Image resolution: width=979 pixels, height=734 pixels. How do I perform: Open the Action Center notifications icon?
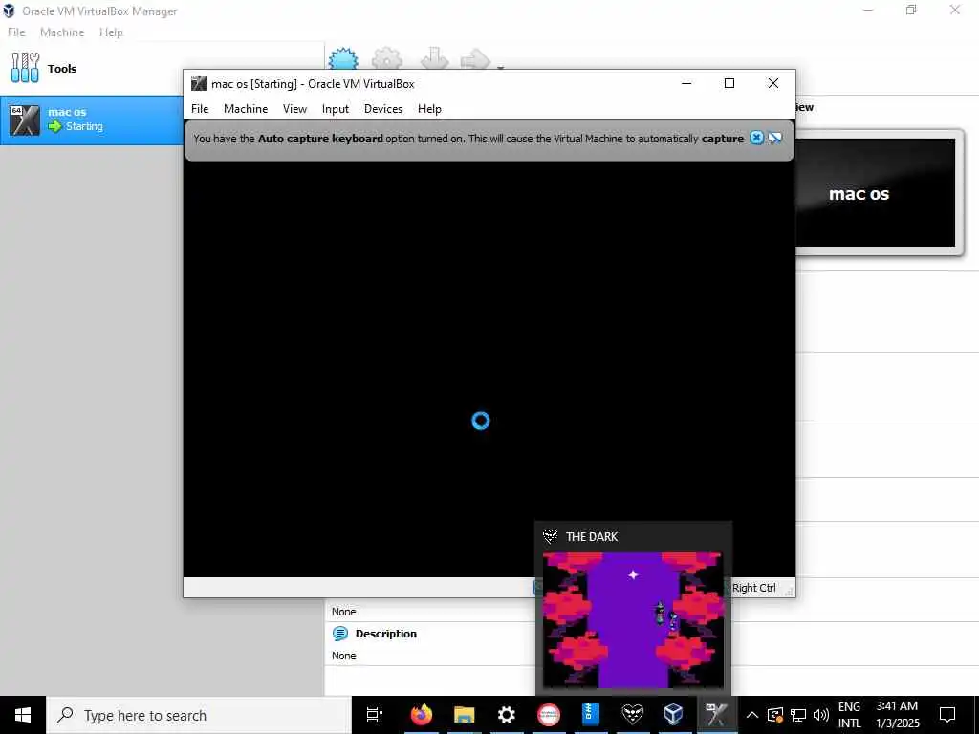(947, 715)
